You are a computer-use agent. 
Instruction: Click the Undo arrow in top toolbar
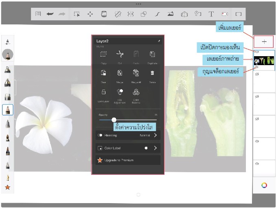click(x=50, y=14)
